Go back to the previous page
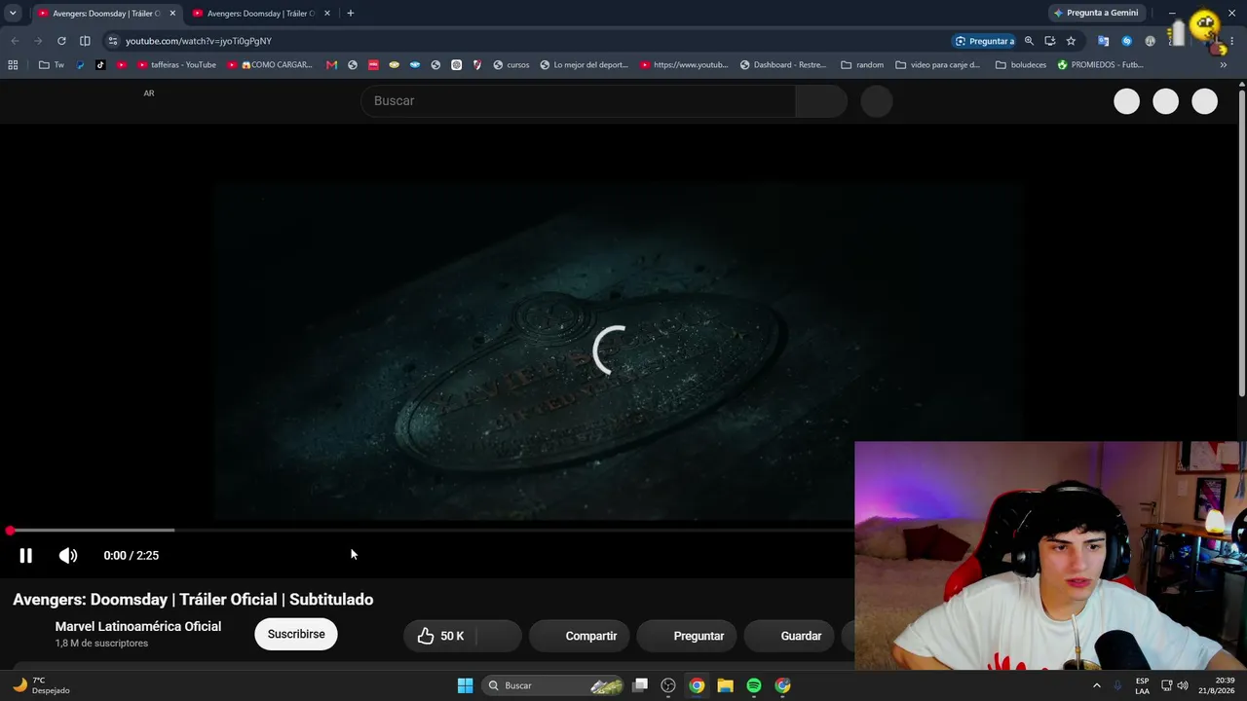The image size is (1247, 701). coord(15,41)
